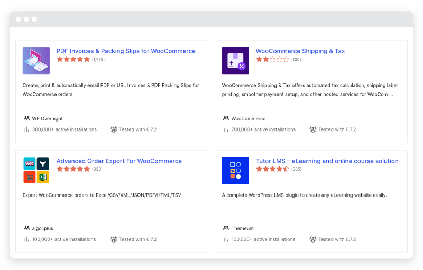Click WordPress logo in PDF Invoices card

click(114, 129)
